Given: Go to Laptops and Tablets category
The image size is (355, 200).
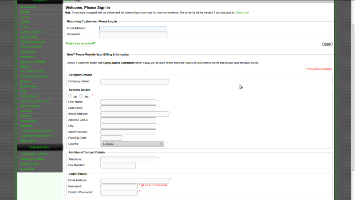Looking at the screenshot, I should click(x=32, y=61).
